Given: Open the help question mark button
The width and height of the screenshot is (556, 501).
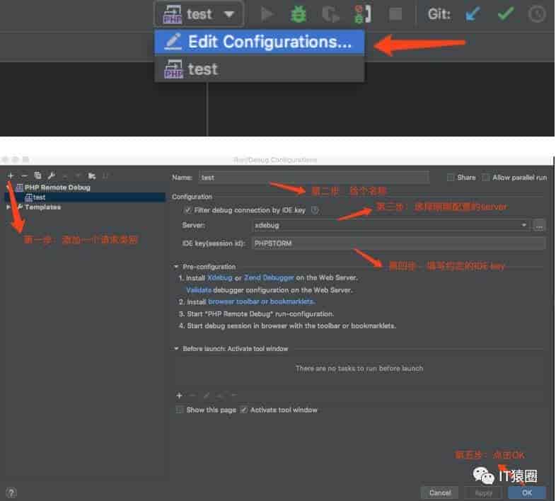Looking at the screenshot, I should (x=11, y=493).
